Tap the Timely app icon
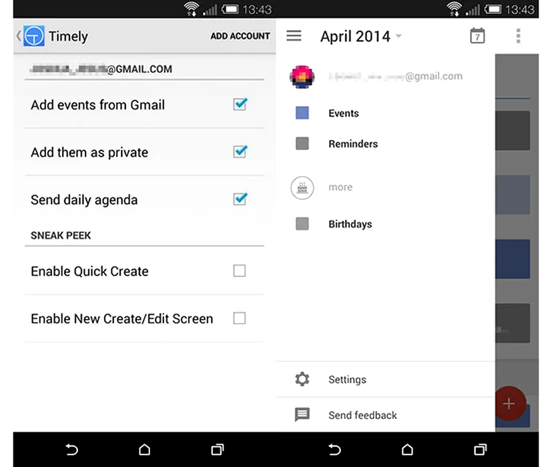 (34, 36)
